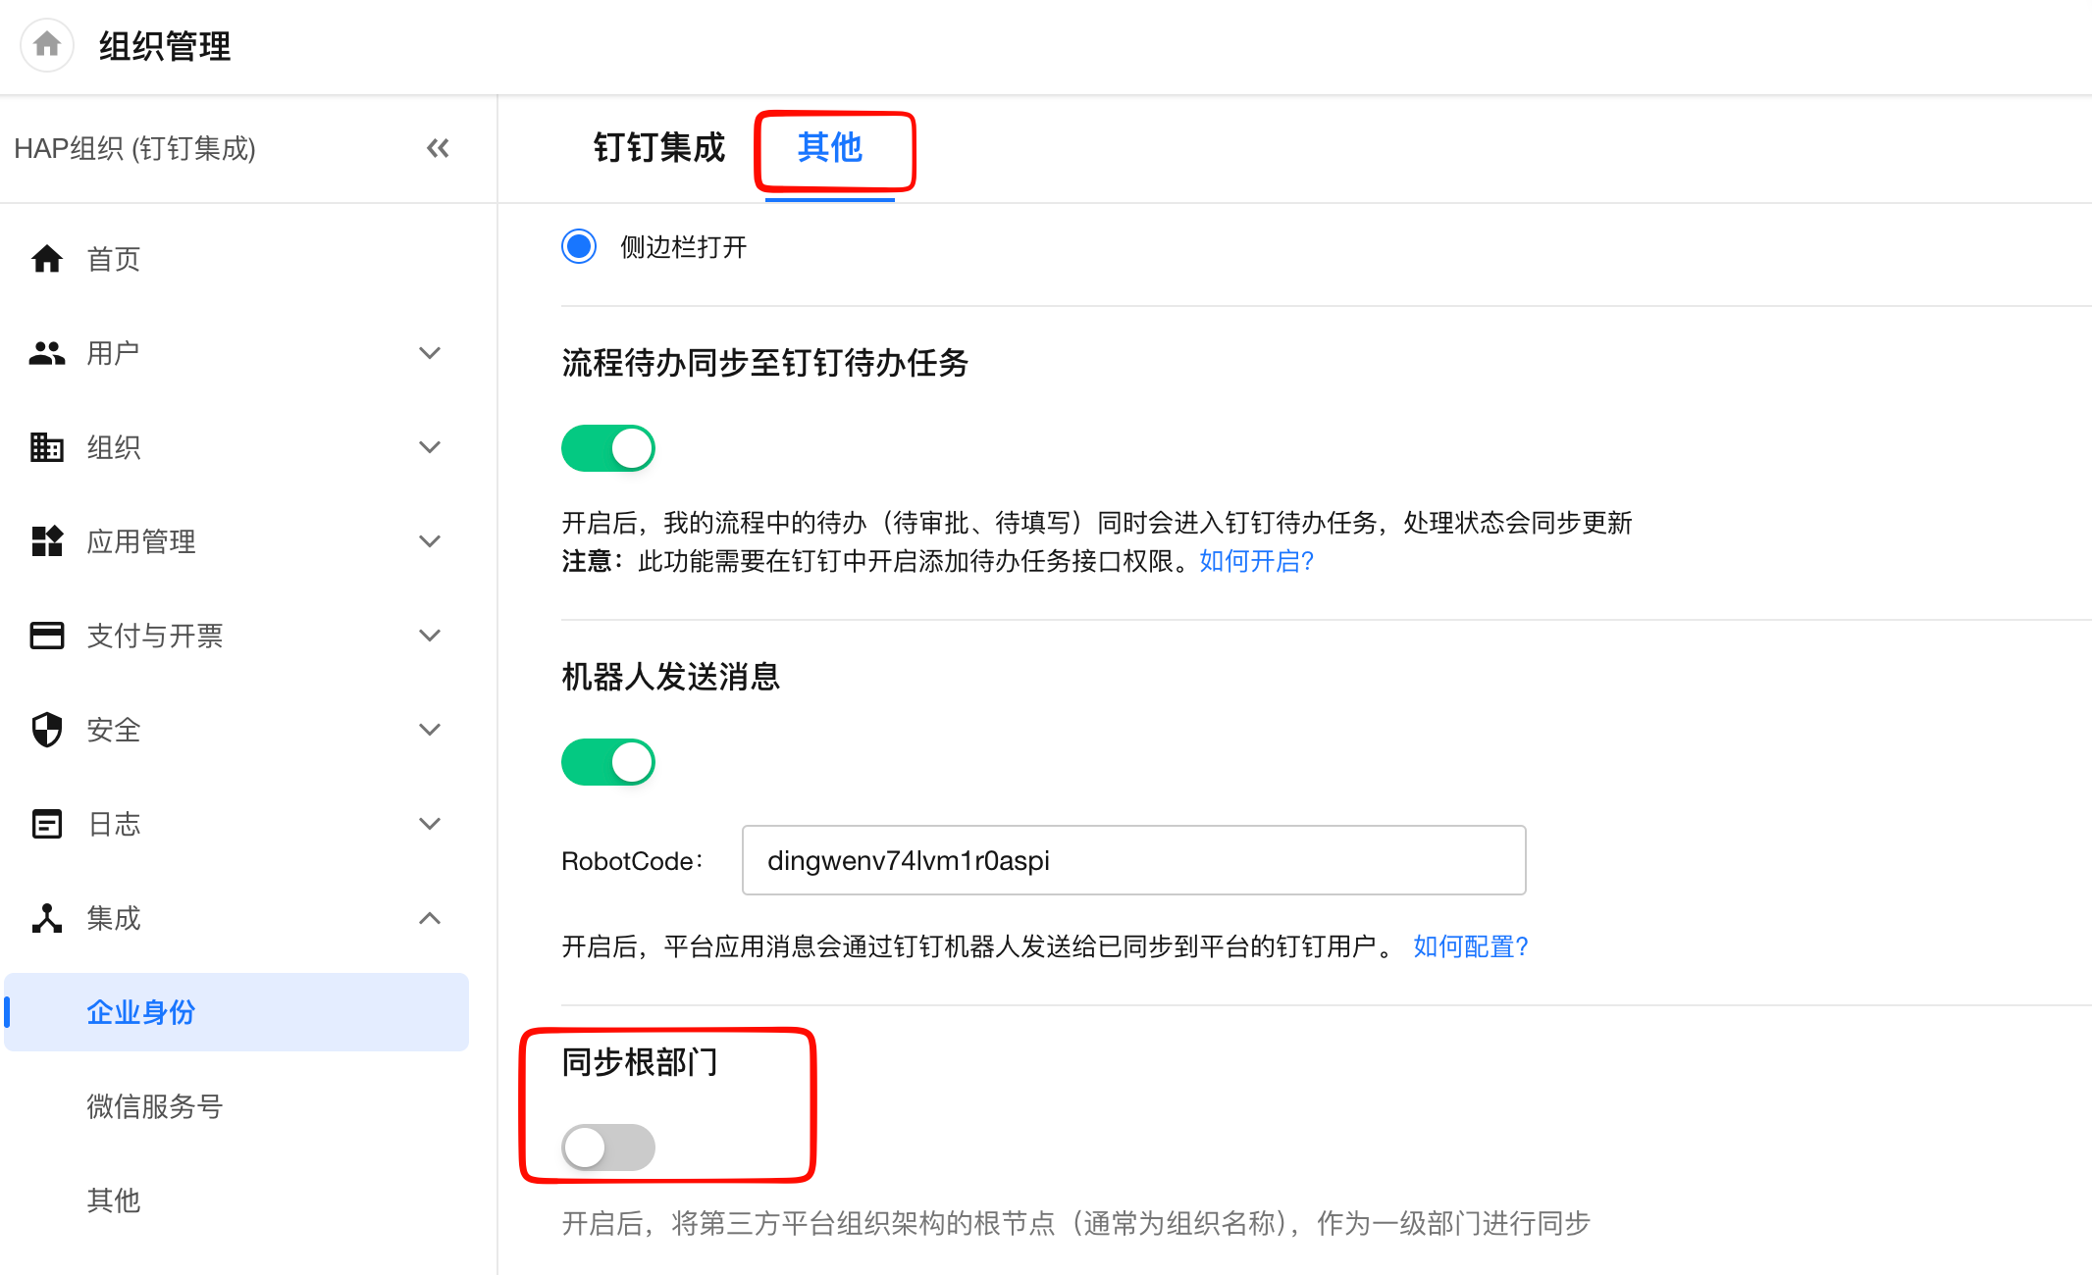Image resolution: width=2092 pixels, height=1275 pixels.
Task: Switch to the 钉钉集成 tab
Action: point(658,148)
